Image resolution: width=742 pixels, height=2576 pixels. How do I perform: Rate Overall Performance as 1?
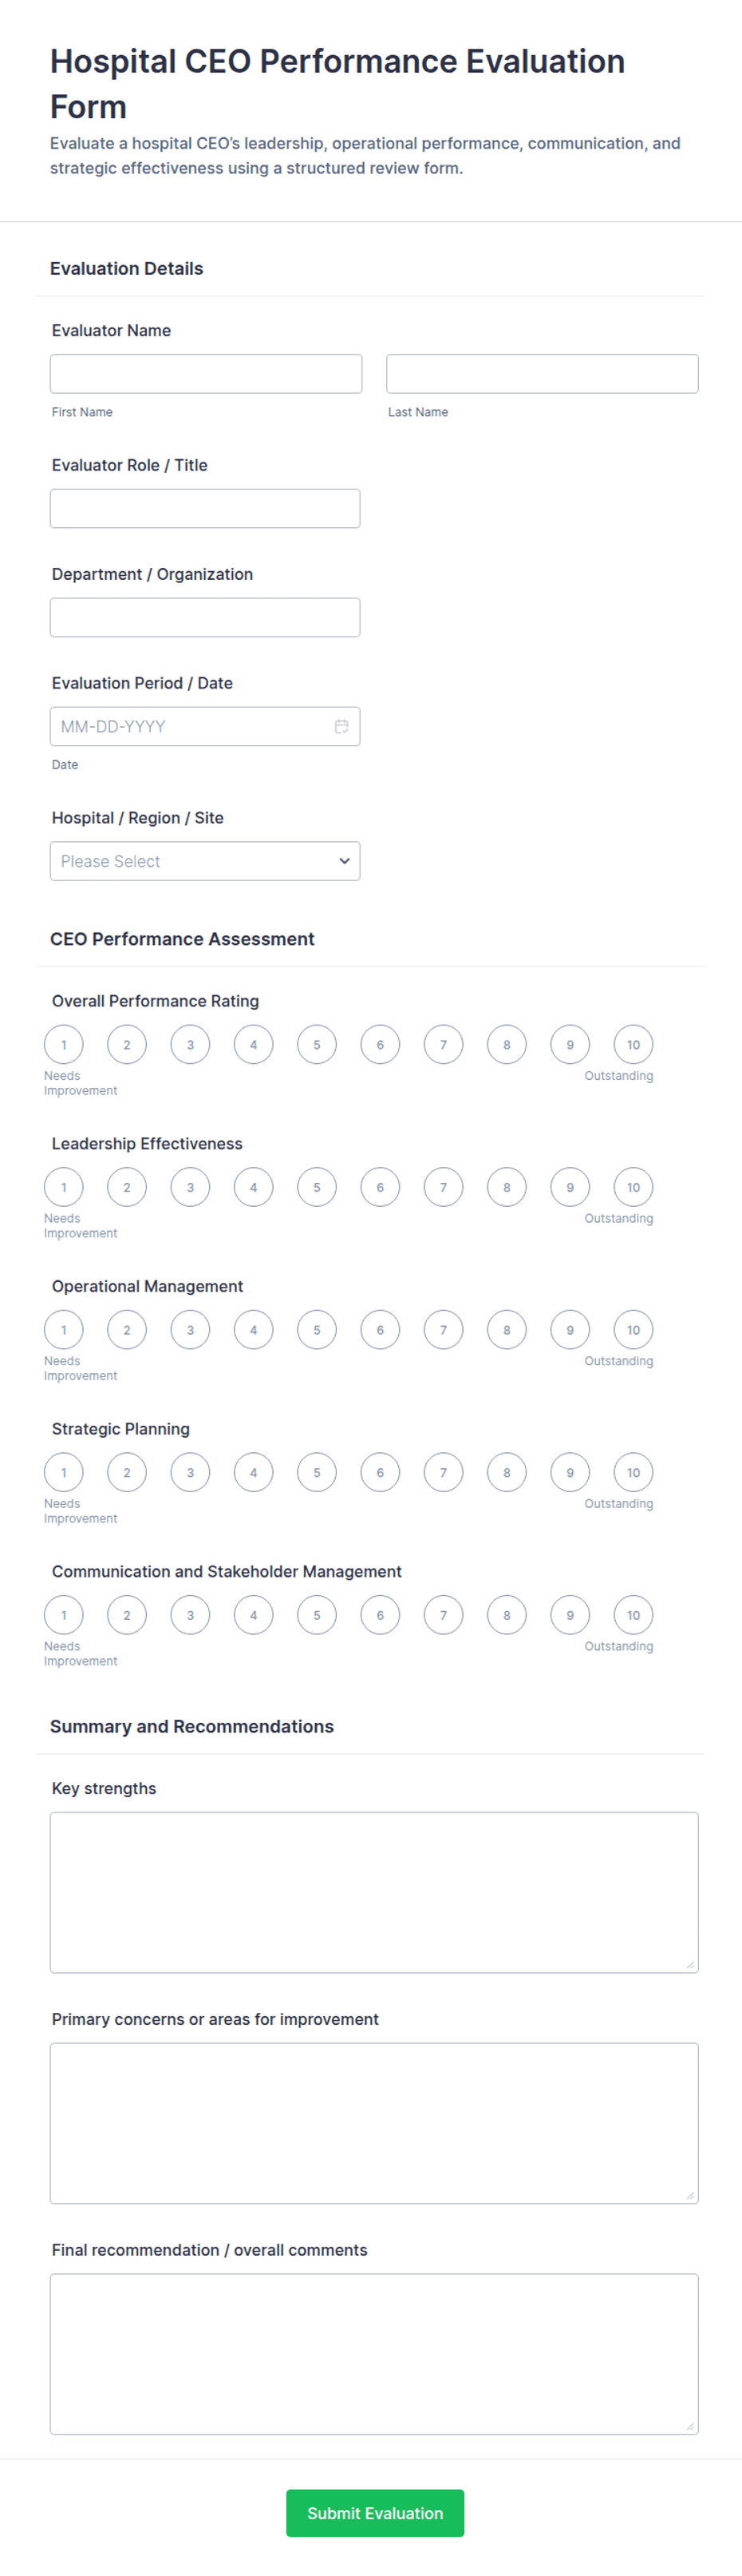click(64, 1045)
